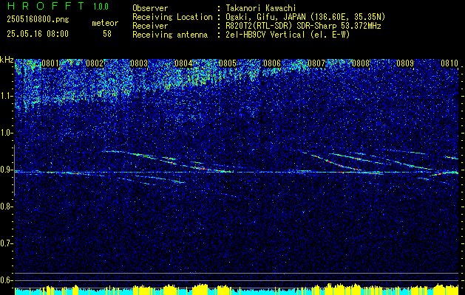The image size is (465, 295).
Task: Click the Receiver label
Action: [150, 26]
